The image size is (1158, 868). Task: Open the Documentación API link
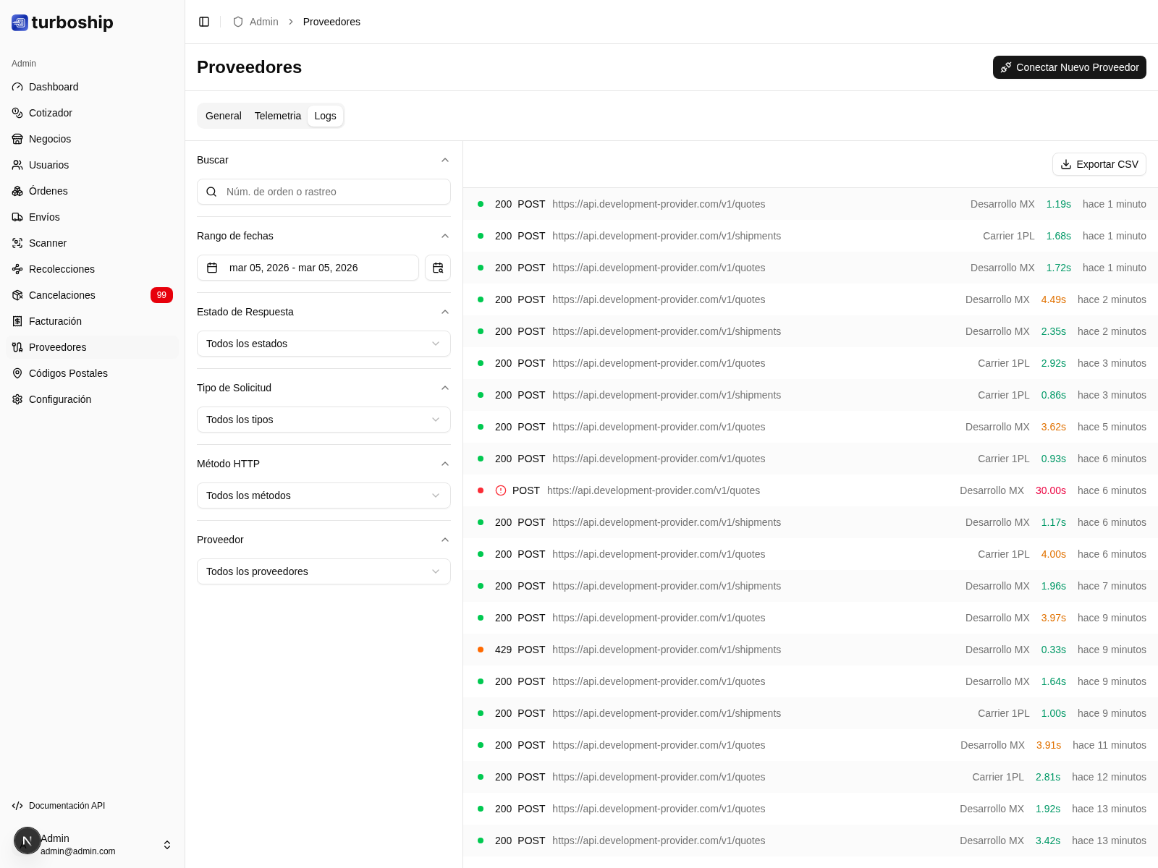(x=67, y=805)
